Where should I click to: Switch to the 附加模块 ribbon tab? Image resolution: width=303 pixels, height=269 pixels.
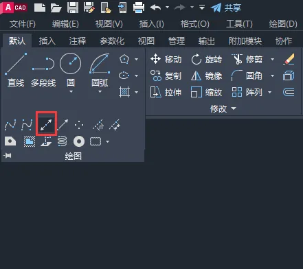click(245, 41)
